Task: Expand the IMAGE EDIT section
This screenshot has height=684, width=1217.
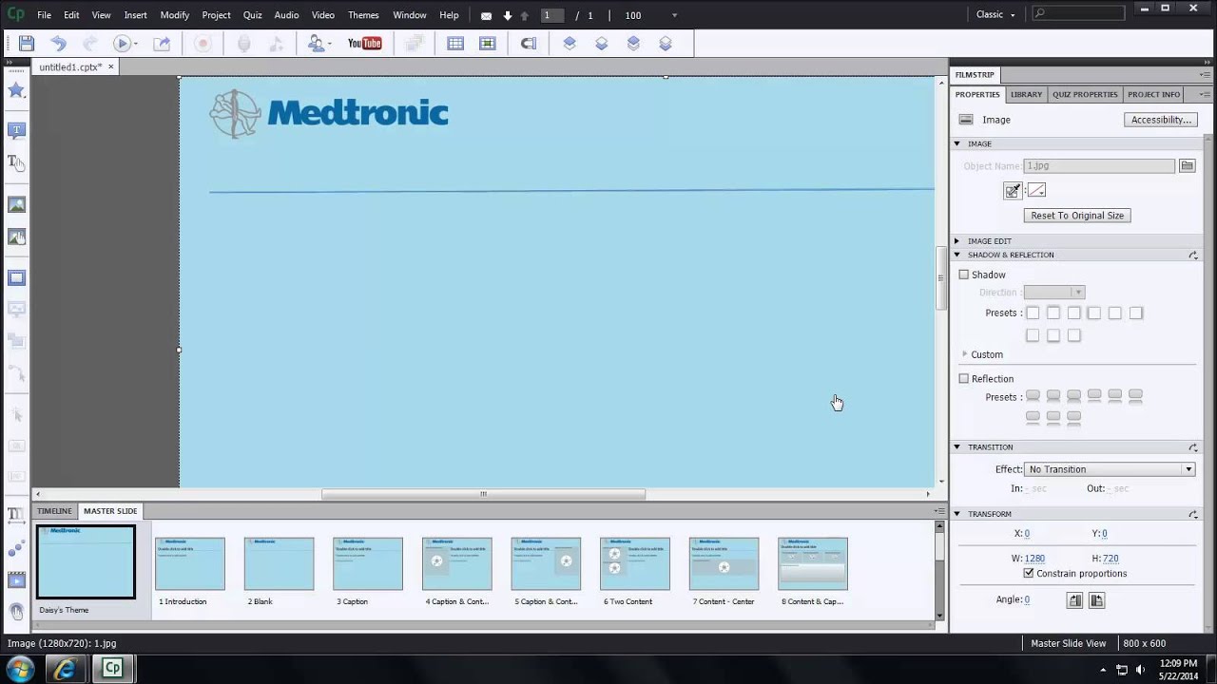Action: click(957, 241)
